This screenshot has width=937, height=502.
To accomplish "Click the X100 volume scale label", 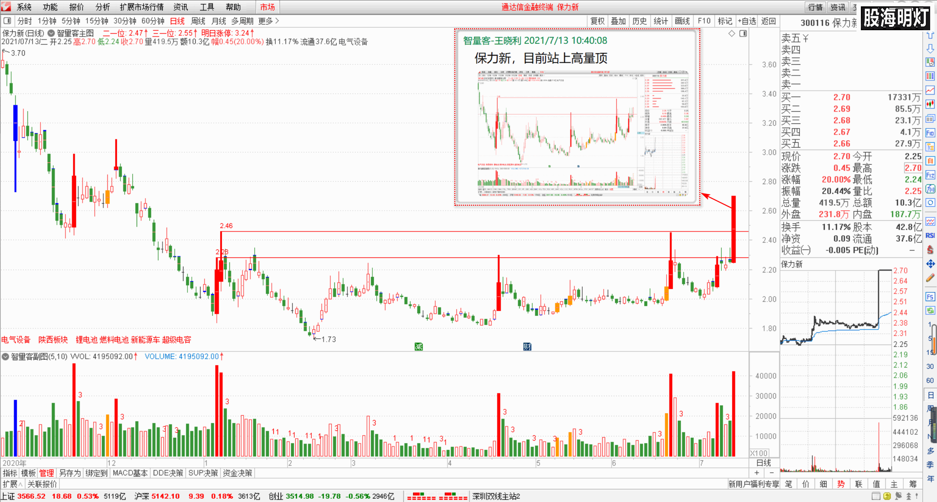I will (x=759, y=453).
